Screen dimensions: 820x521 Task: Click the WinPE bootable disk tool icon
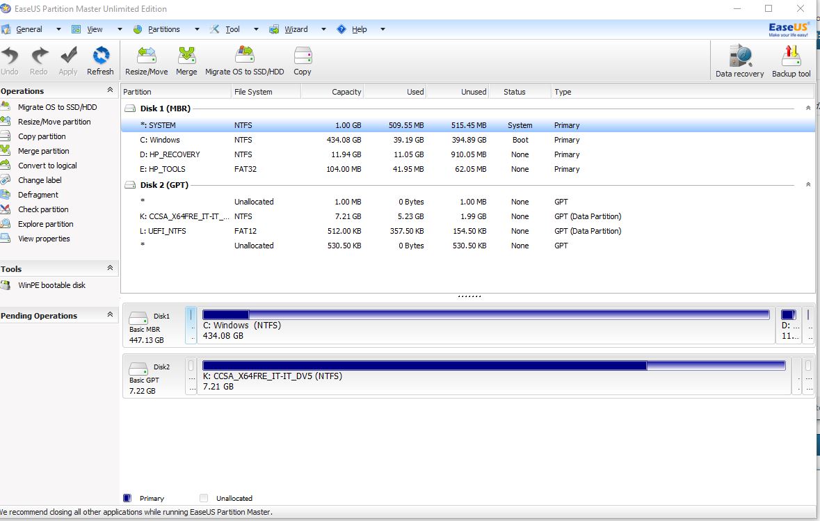[x=6, y=285]
